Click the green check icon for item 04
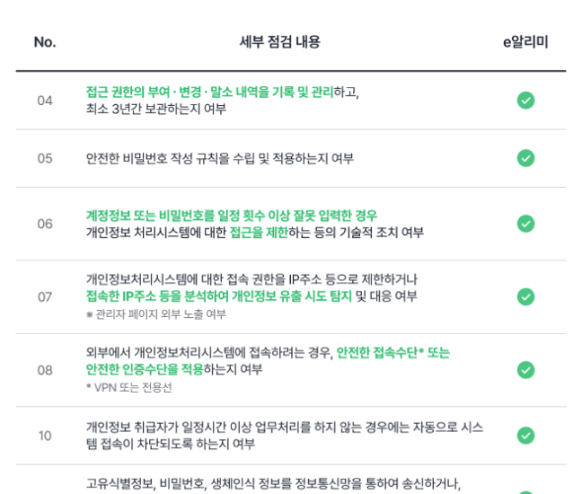This screenshot has height=494, width=582. (525, 101)
